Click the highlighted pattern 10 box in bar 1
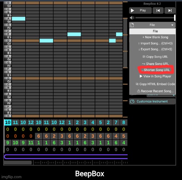182x180 pixels. (x=8, y=122)
